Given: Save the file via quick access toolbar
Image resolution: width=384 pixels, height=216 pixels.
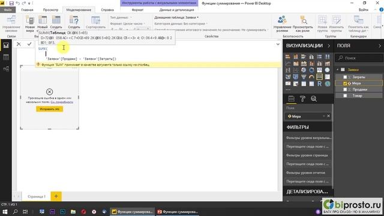Looking at the screenshot, I should pyautogui.click(x=11, y=3).
